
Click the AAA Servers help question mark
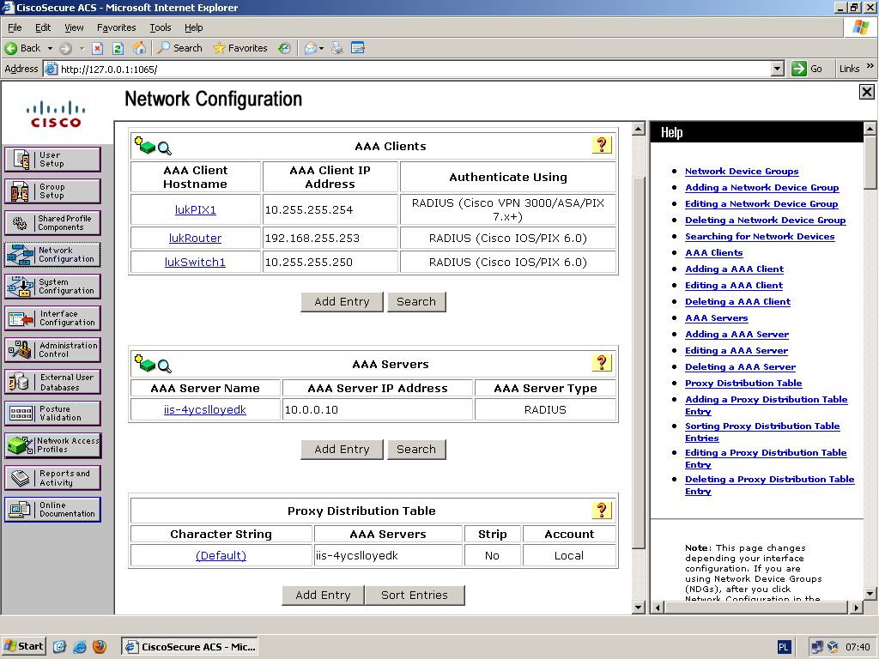(602, 363)
